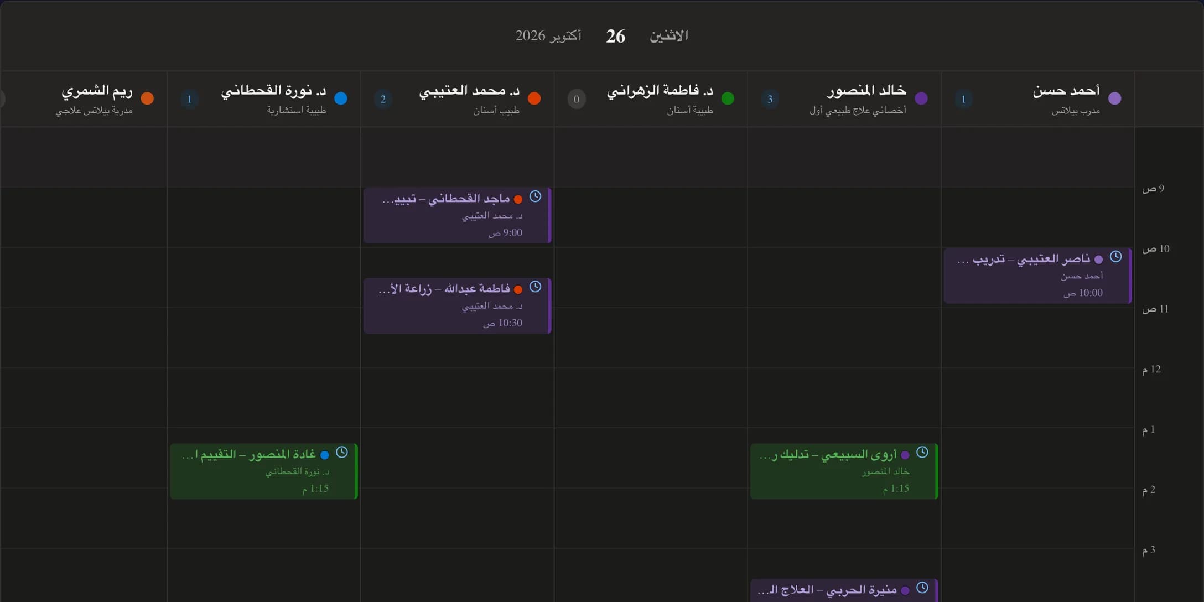Image resolution: width=1204 pixels, height=602 pixels.
Task: Click clock icon on منيرة الحربي appointment
Action: pos(922,588)
